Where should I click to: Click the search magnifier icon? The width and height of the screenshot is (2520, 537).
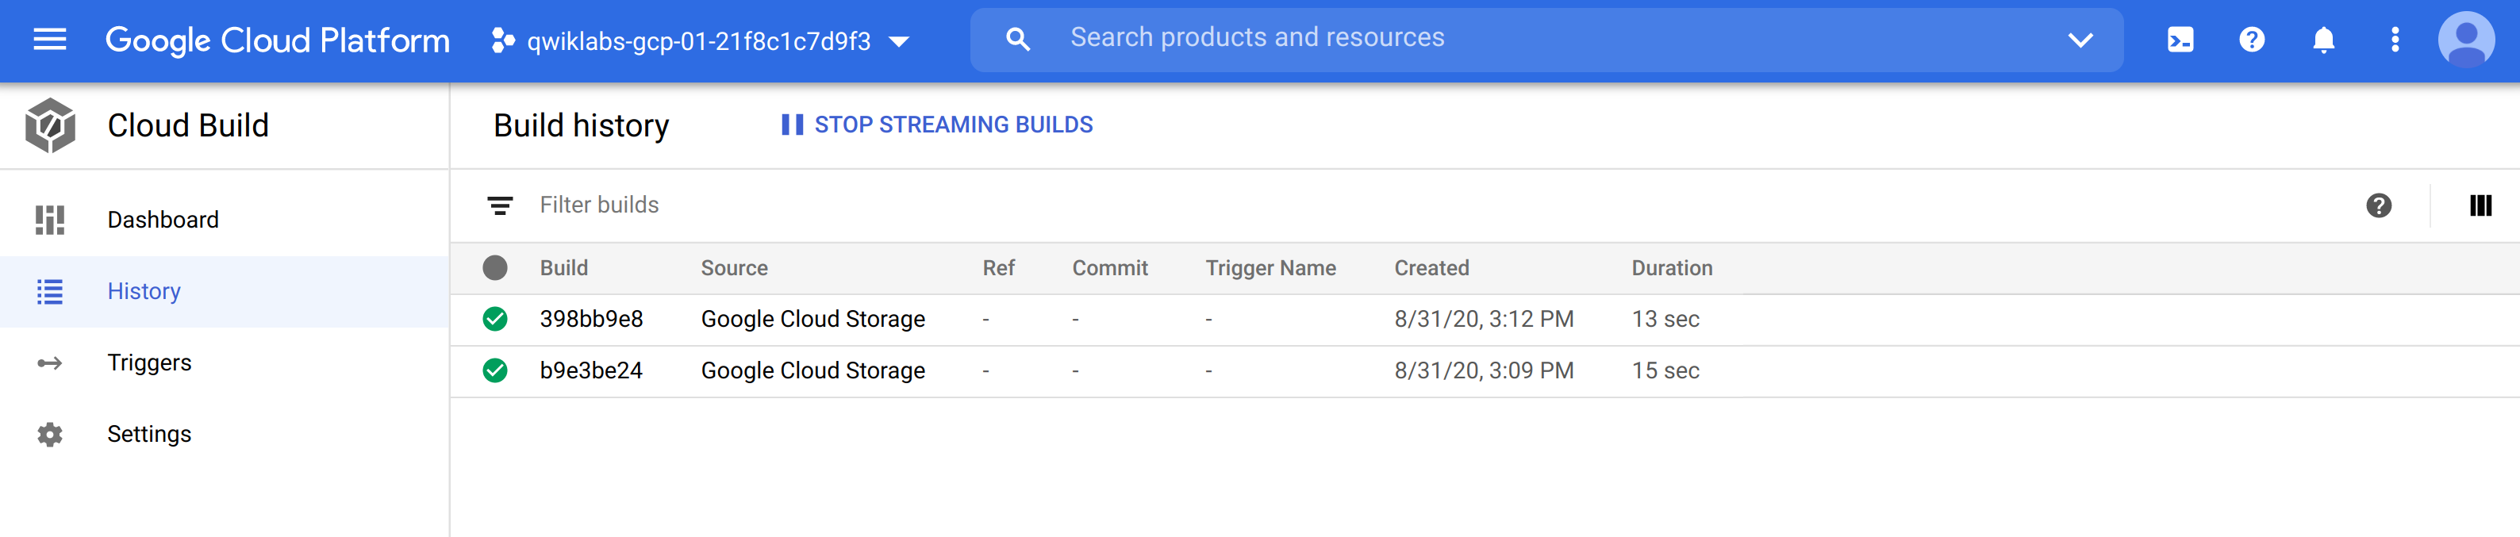1017,40
